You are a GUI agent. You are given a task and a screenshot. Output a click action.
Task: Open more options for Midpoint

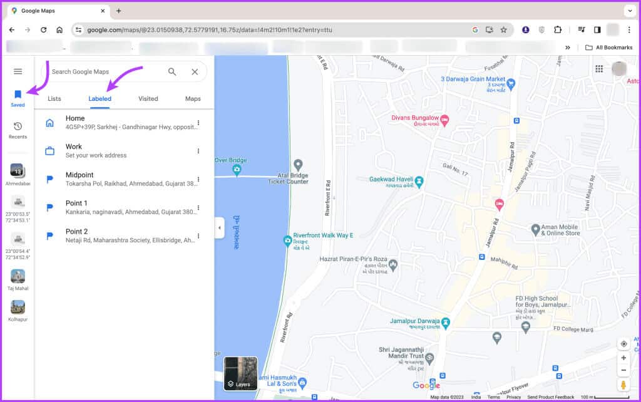click(198, 179)
